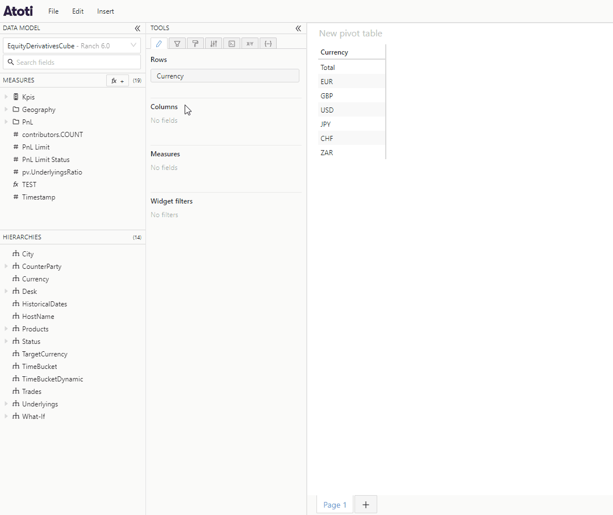
Task: Select the CHF row in pivot table
Action: click(x=352, y=139)
